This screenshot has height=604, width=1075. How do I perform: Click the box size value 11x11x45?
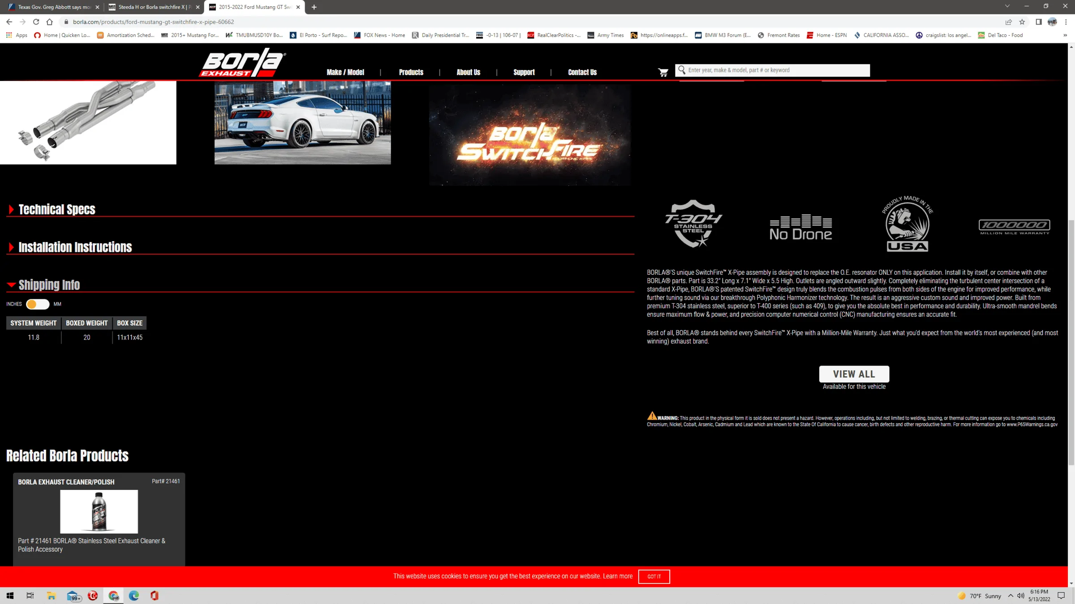tap(129, 337)
